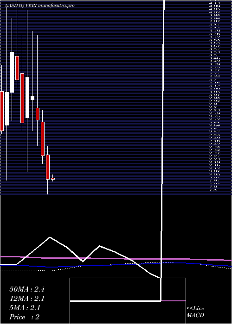232x324 pixels.
Task: Click the last tiny red candlestick
Action: pos(53,179)
